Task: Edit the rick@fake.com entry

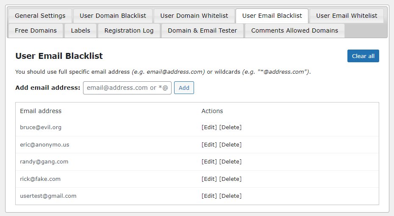Action: (x=209, y=179)
